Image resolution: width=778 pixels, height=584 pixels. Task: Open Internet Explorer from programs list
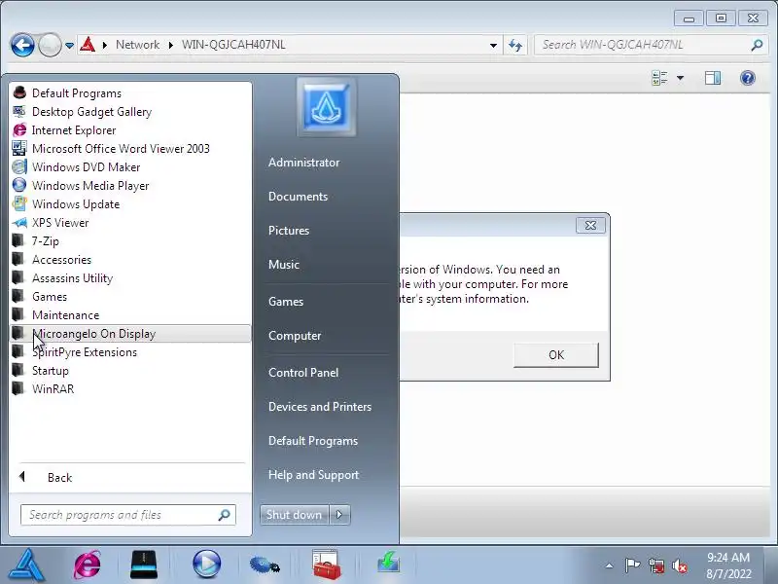[130, 130]
